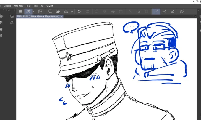Click the Clear (dotted circle) icon
The height and width of the screenshot is (120, 201).
(x=97, y=12)
